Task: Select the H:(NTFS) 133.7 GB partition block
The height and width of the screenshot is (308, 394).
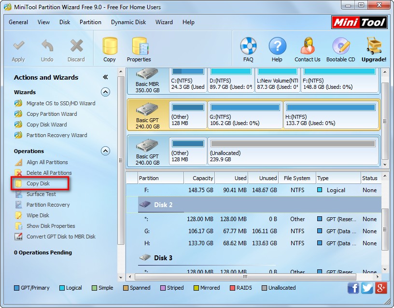Action: [x=331, y=115]
